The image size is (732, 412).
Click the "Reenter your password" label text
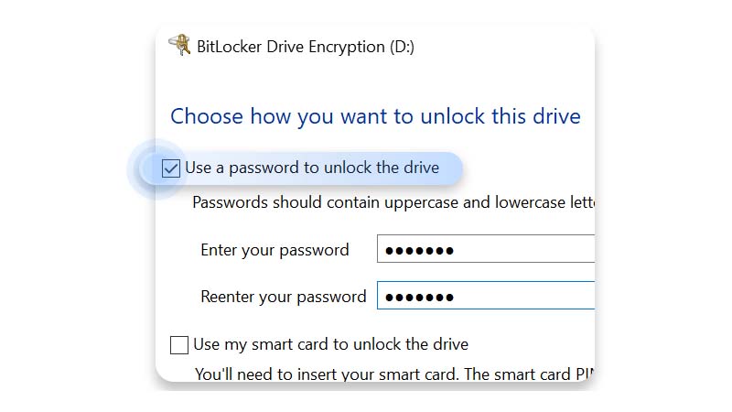pos(284,297)
